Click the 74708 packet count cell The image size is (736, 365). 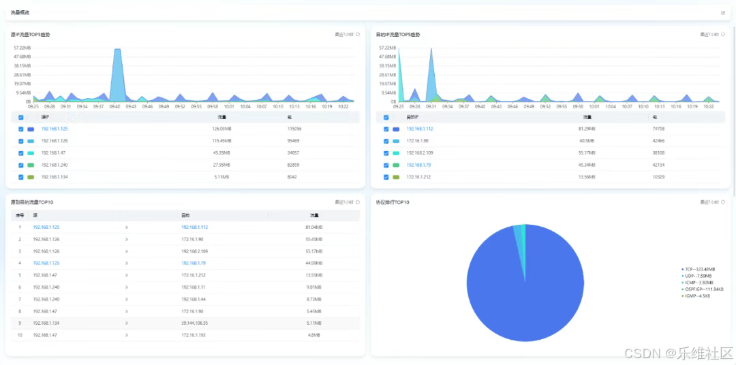(x=658, y=129)
